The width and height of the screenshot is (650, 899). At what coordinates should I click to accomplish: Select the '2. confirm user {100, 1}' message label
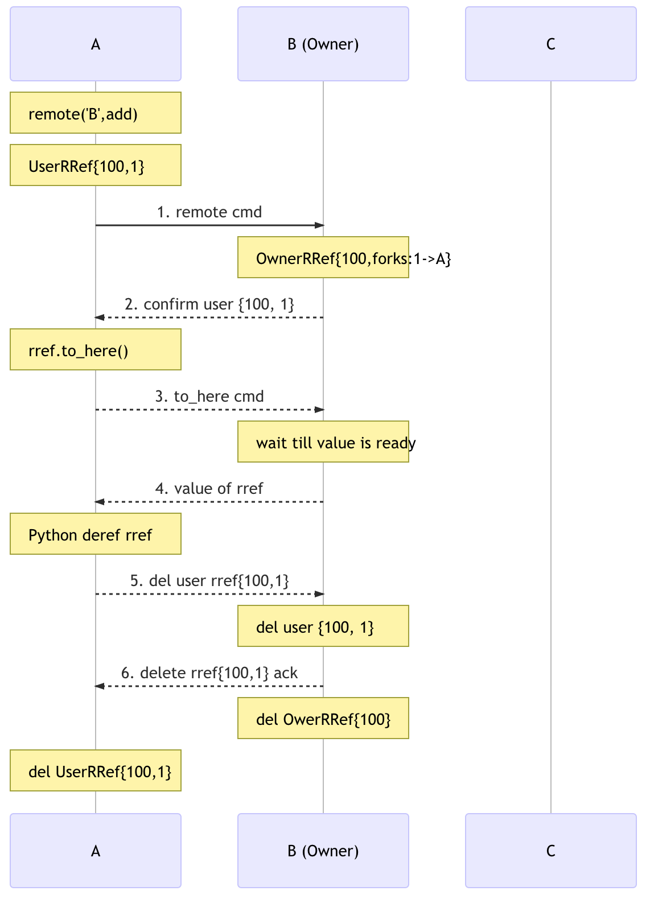click(x=209, y=304)
